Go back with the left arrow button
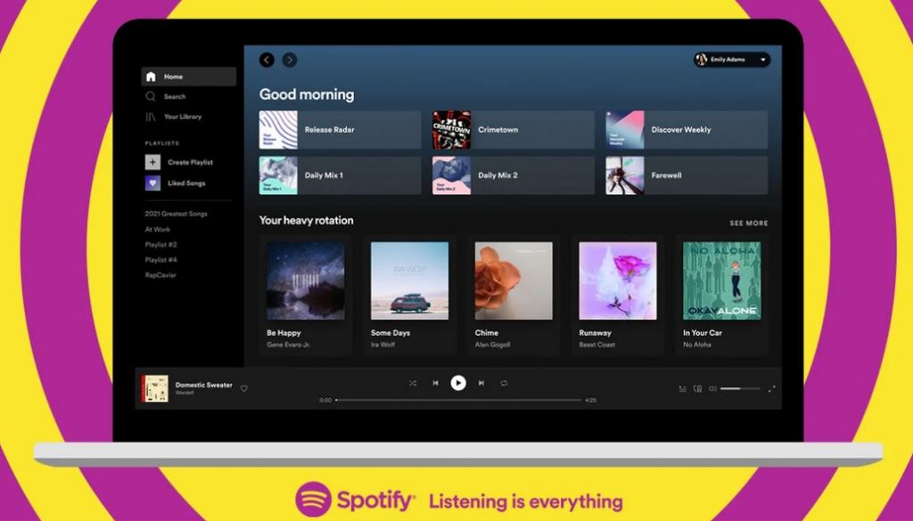913x521 pixels. [x=267, y=60]
